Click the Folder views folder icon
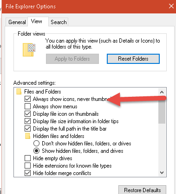Viewport: 176px width, 194px height. pyautogui.click(x=29, y=50)
